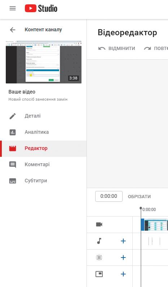Add blur effect with plus button
This screenshot has height=287, width=168.
(123, 258)
